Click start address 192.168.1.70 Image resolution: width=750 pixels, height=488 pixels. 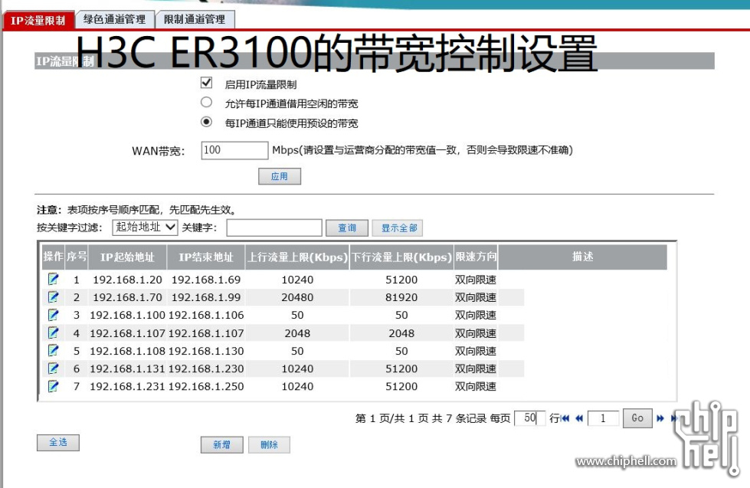(x=127, y=297)
